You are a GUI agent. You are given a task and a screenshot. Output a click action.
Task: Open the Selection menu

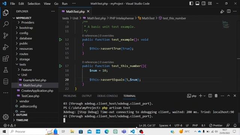34,3
